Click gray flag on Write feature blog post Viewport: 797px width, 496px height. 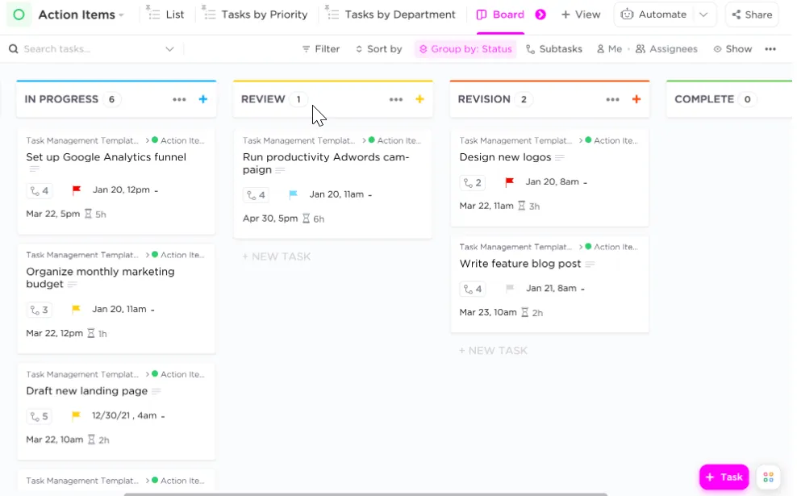510,288
